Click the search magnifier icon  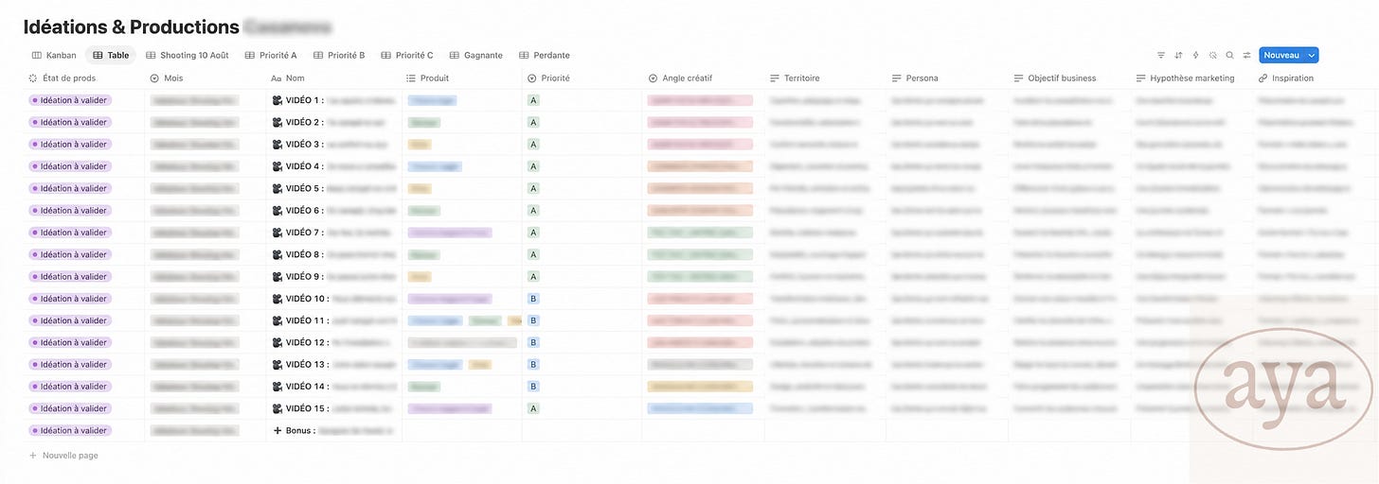tap(1229, 55)
